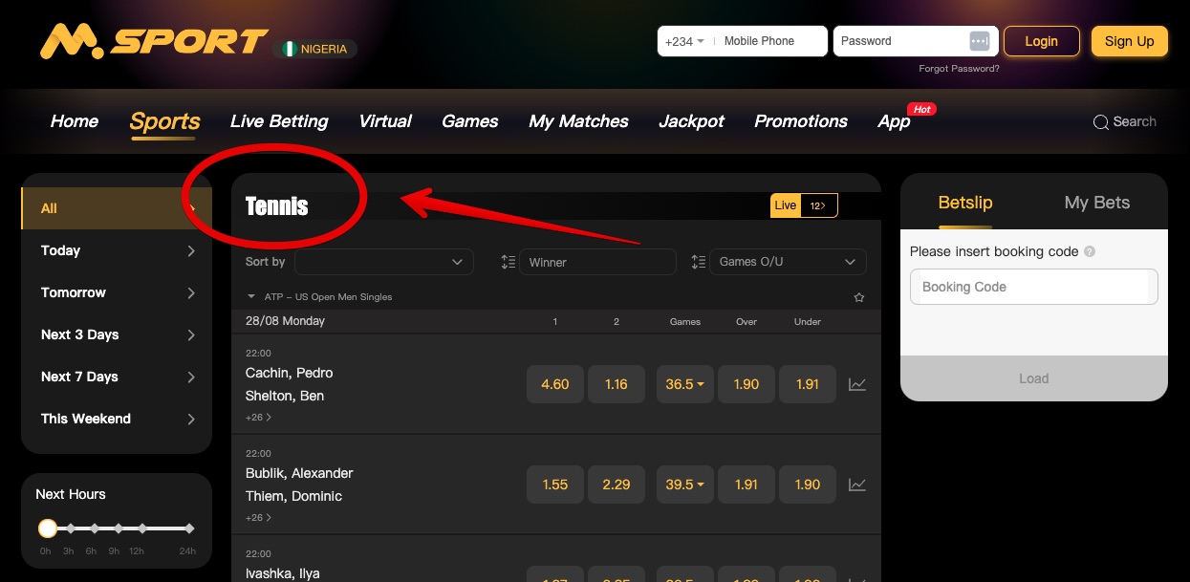1190x582 pixels.
Task: Open the App menu item
Action: click(895, 121)
